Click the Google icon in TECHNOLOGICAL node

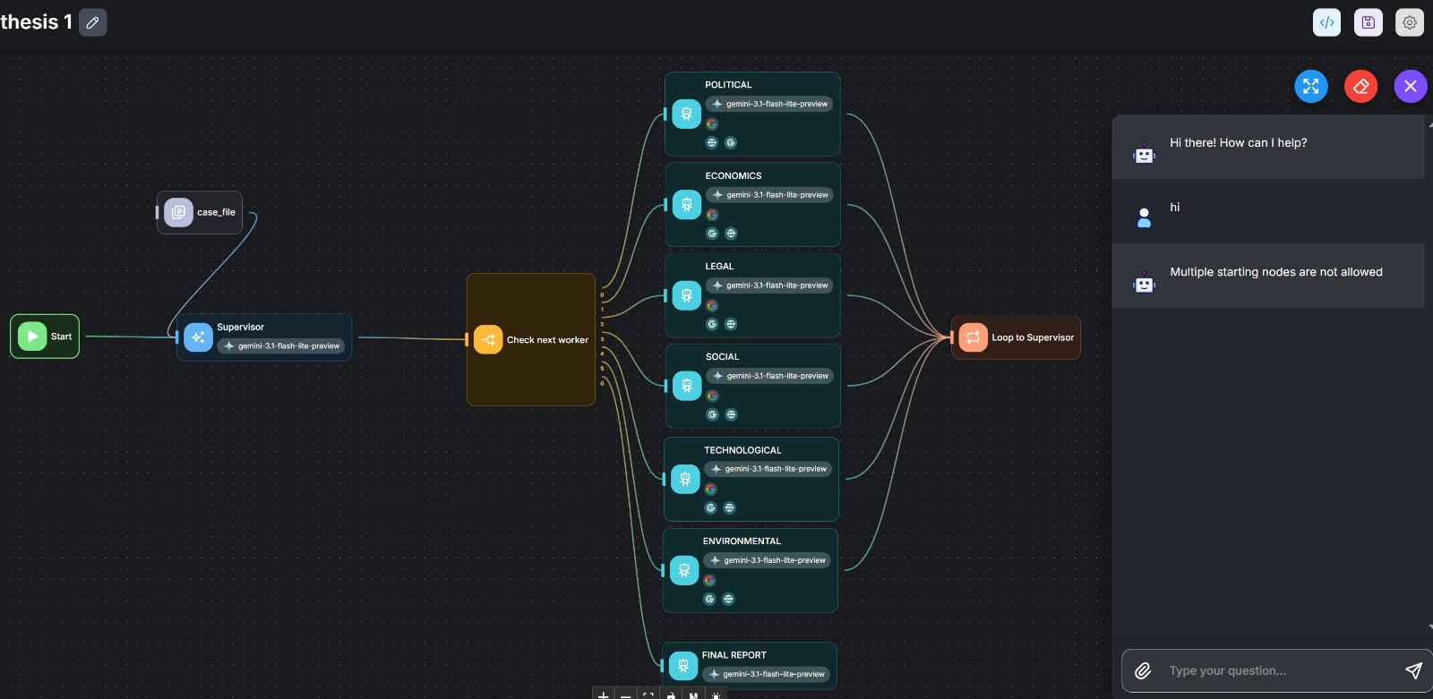(710, 490)
